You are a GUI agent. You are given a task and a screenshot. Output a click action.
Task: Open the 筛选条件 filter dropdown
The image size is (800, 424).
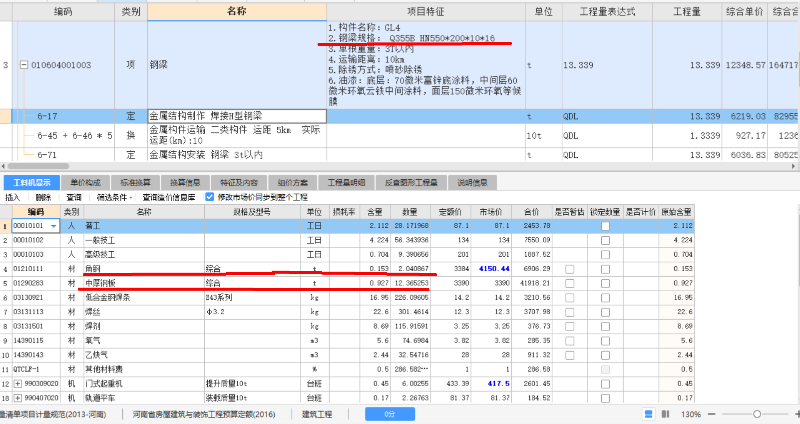[114, 197]
